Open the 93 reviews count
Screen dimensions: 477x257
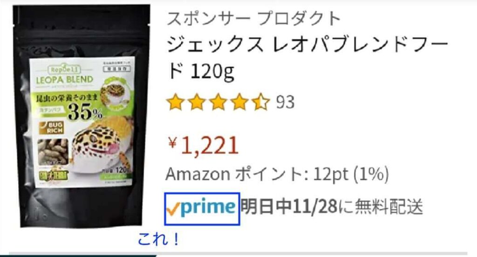[285, 102]
